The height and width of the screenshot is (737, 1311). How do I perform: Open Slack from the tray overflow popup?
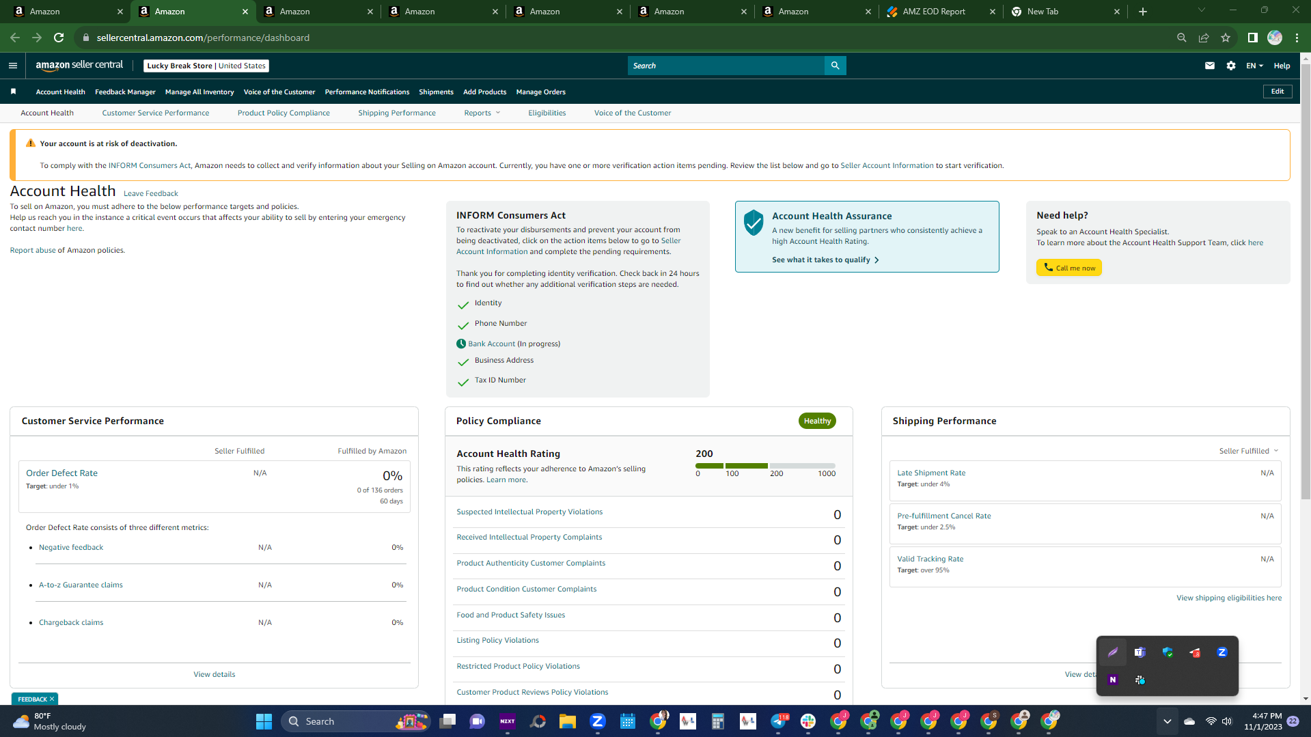pos(1140,680)
